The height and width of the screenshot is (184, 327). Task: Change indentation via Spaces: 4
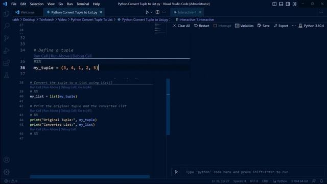pos(240,181)
